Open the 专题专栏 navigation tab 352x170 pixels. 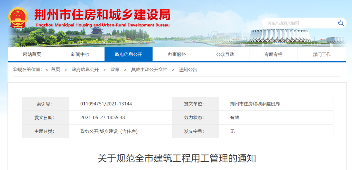tap(273, 55)
